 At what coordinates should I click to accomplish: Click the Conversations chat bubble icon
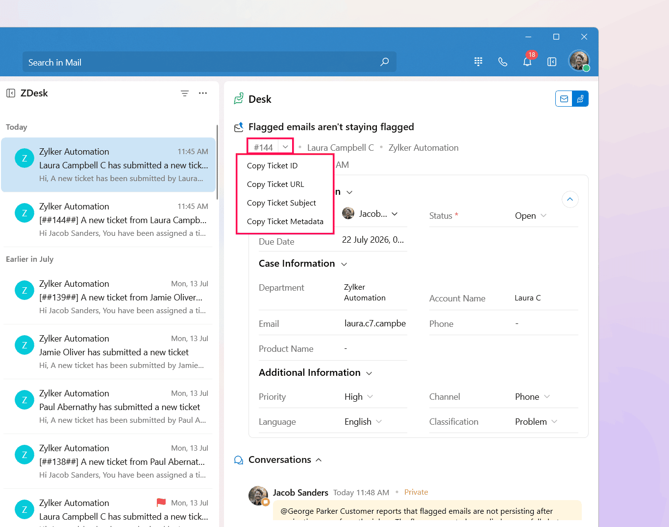239,460
